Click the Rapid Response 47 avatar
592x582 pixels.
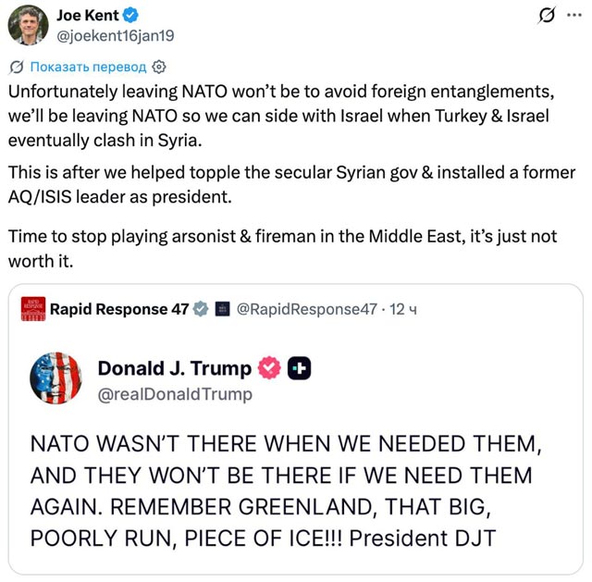pos(33,309)
